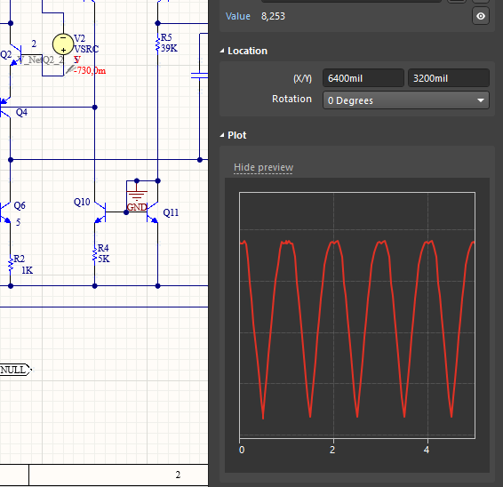
Task: Open the Rotation dropdown
Action: 406,100
